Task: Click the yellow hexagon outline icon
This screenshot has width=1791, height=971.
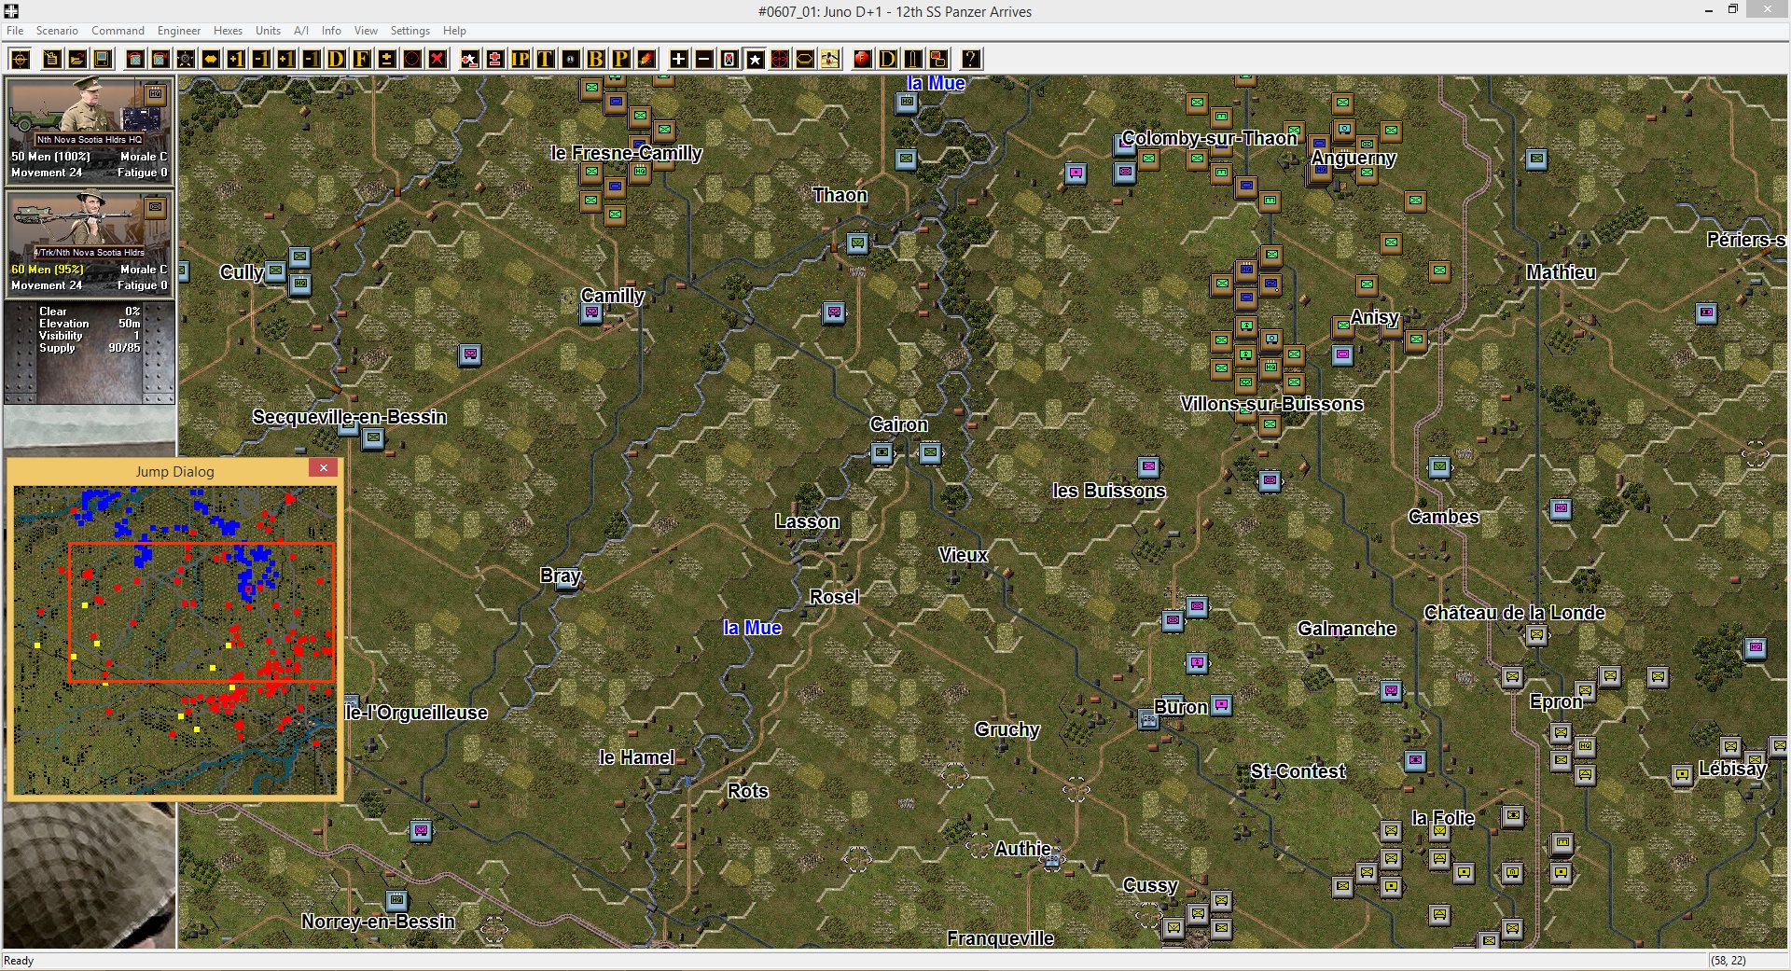Action: coord(804,60)
